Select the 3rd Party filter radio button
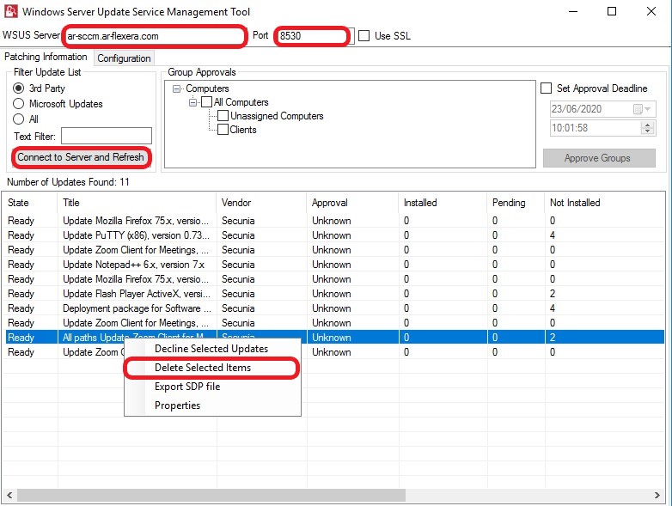This screenshot has height=506, width=672. point(18,88)
